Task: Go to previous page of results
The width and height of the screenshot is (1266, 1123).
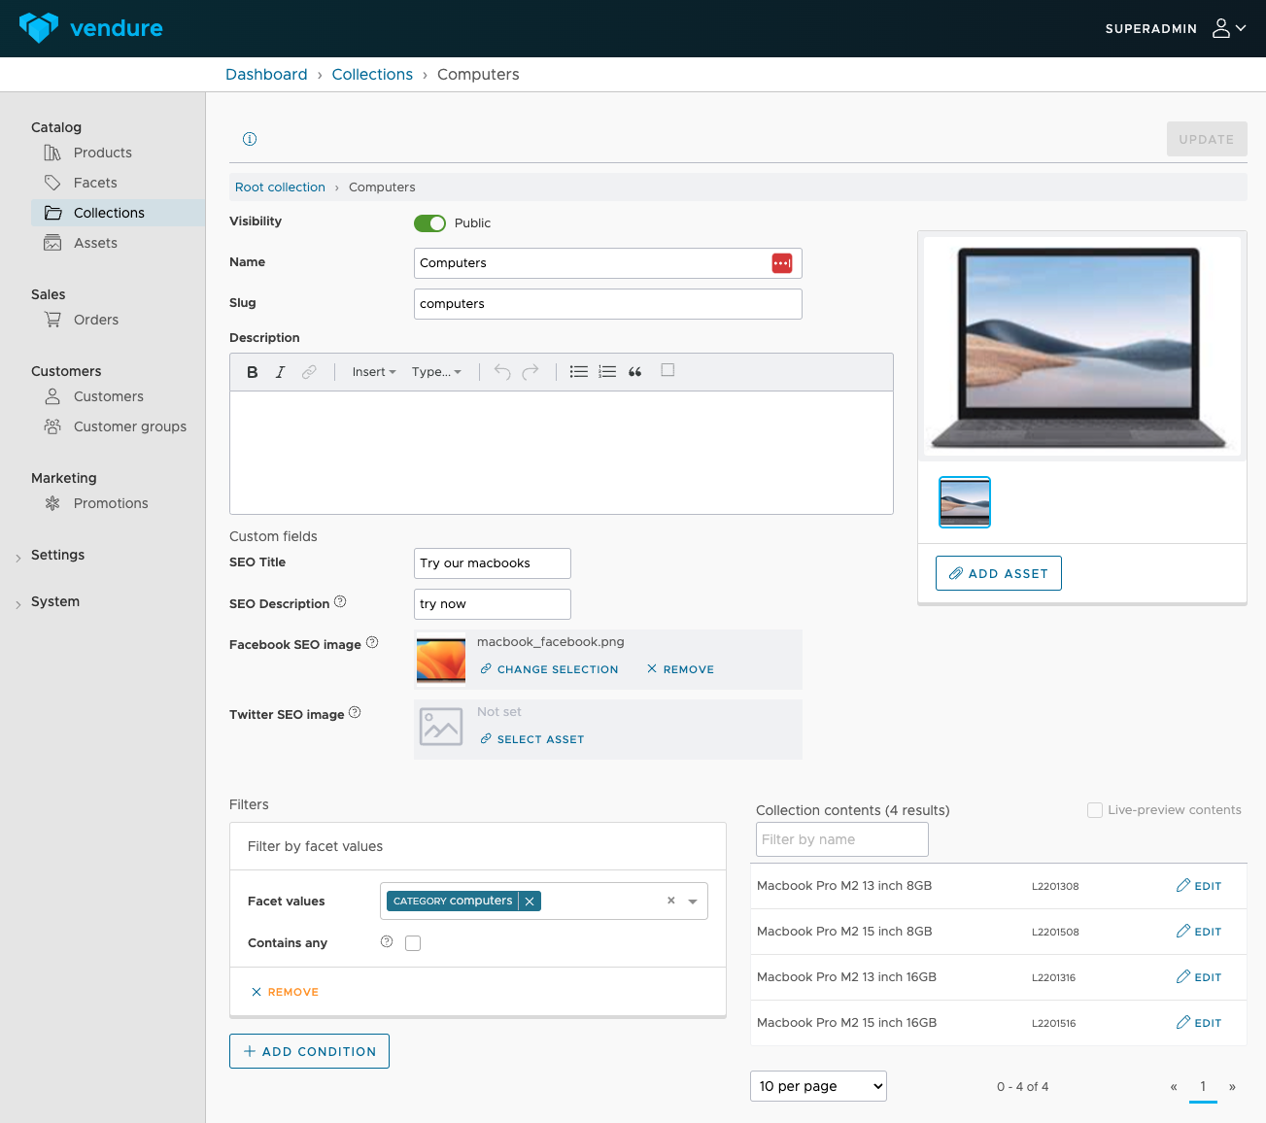Action: 1174,1087
